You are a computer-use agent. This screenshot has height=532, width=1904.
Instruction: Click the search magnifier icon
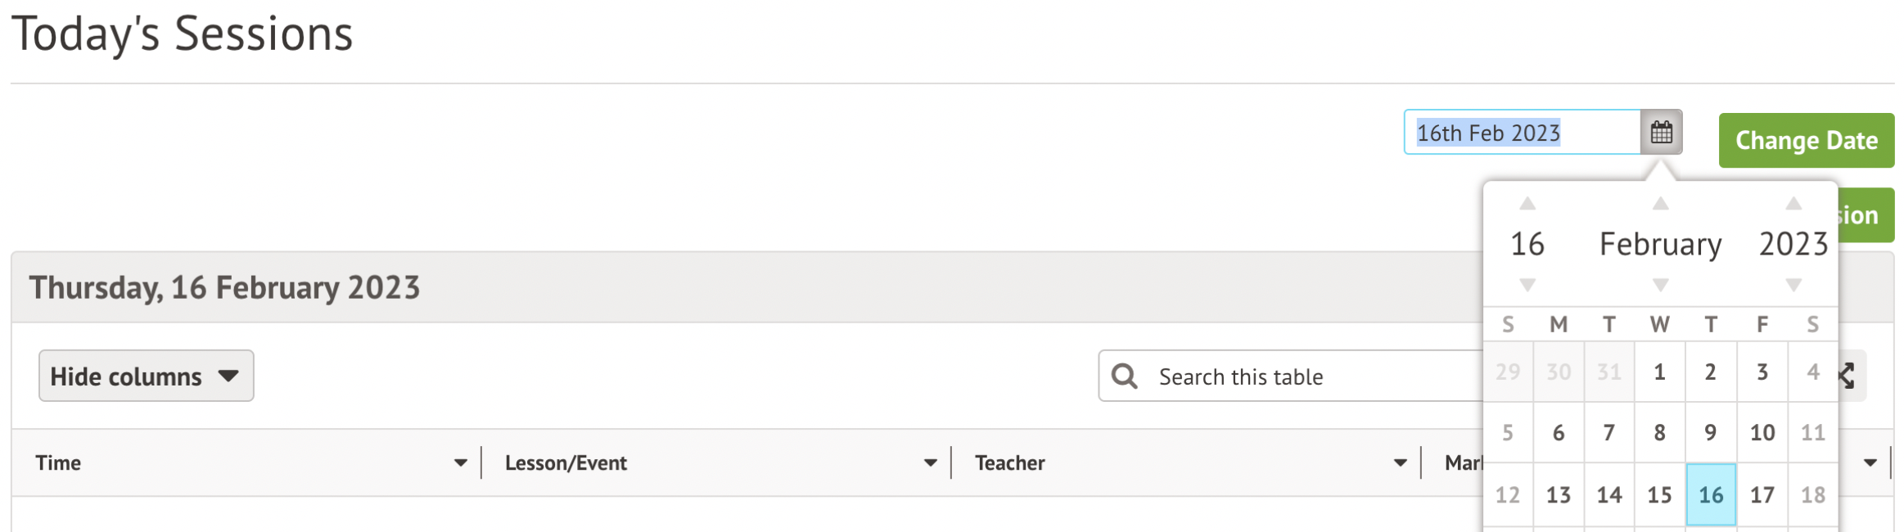(x=1124, y=376)
